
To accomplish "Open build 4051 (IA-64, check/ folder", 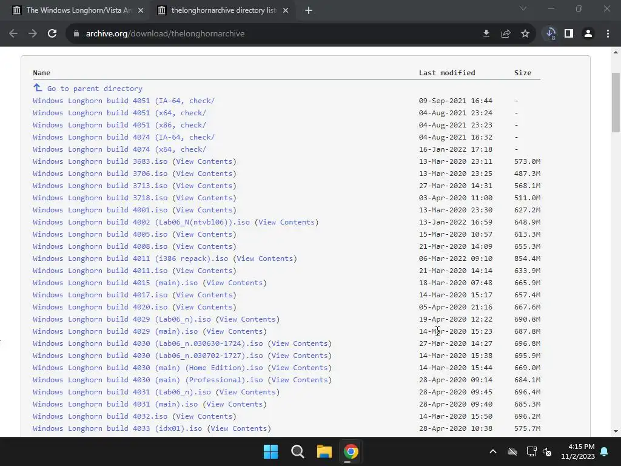I will coord(124,101).
